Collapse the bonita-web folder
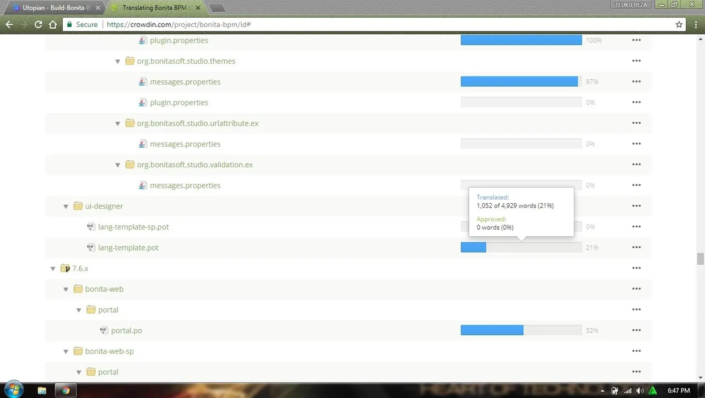This screenshot has height=398, width=705. coord(66,290)
